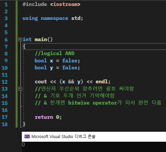
Task: Collapse the Korean comment block at line 13
Action: pos(20,89)
